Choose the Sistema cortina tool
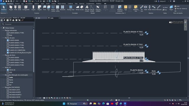This screenshot has width=189, height=106. tap(53, 9)
